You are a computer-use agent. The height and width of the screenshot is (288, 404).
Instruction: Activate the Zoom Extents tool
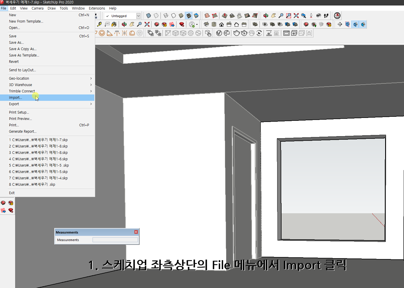[x=296, y=15]
